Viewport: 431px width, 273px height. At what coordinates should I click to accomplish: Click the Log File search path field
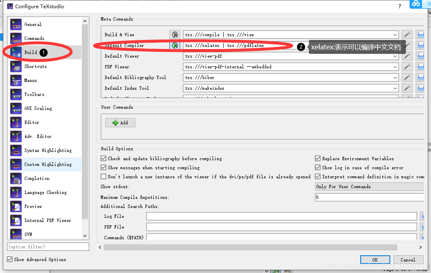coord(281,216)
